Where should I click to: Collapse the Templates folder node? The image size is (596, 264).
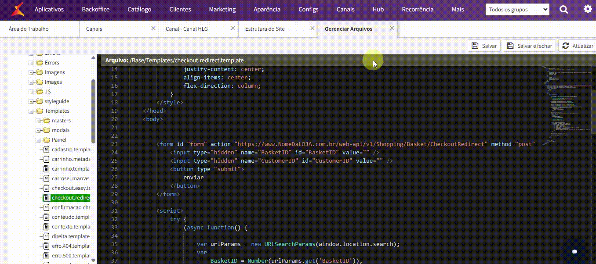[x=32, y=111]
